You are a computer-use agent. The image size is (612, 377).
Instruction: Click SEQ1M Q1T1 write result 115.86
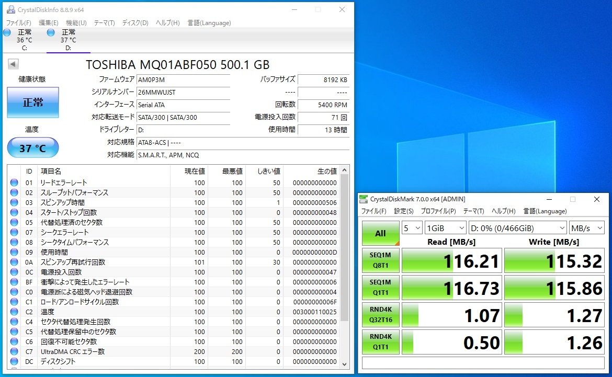(554, 288)
